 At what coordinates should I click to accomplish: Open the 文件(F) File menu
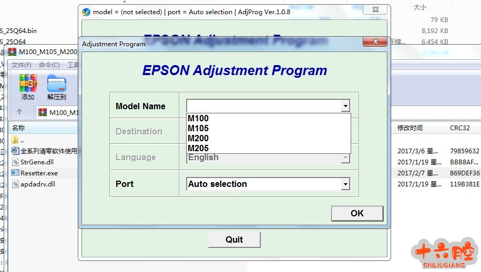pyautogui.click(x=22, y=65)
